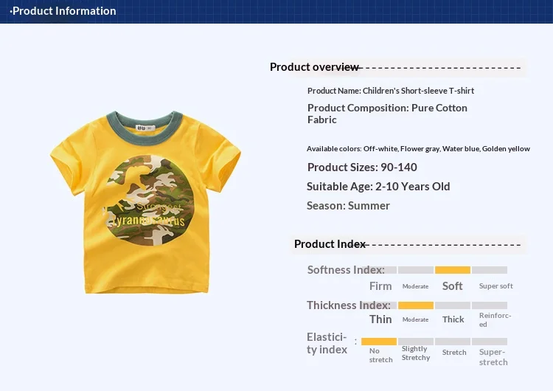Click the highlighted No stretch elasticity bar

379,342
